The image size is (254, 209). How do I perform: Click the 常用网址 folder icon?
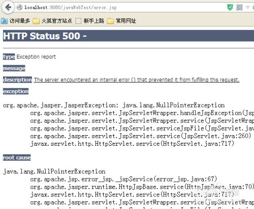tap(110, 21)
